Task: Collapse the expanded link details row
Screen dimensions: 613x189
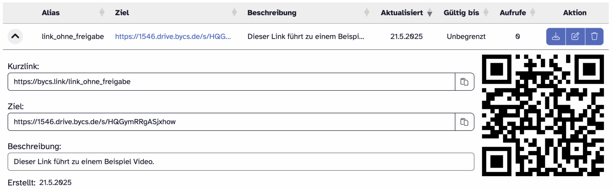Action: 15,36
